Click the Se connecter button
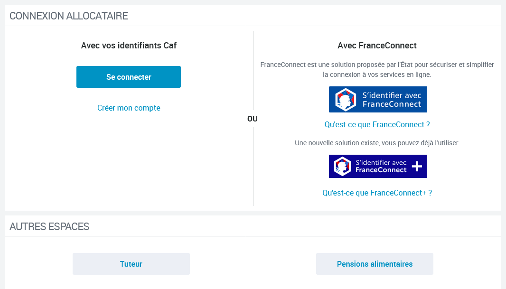506x289 pixels. [129, 77]
